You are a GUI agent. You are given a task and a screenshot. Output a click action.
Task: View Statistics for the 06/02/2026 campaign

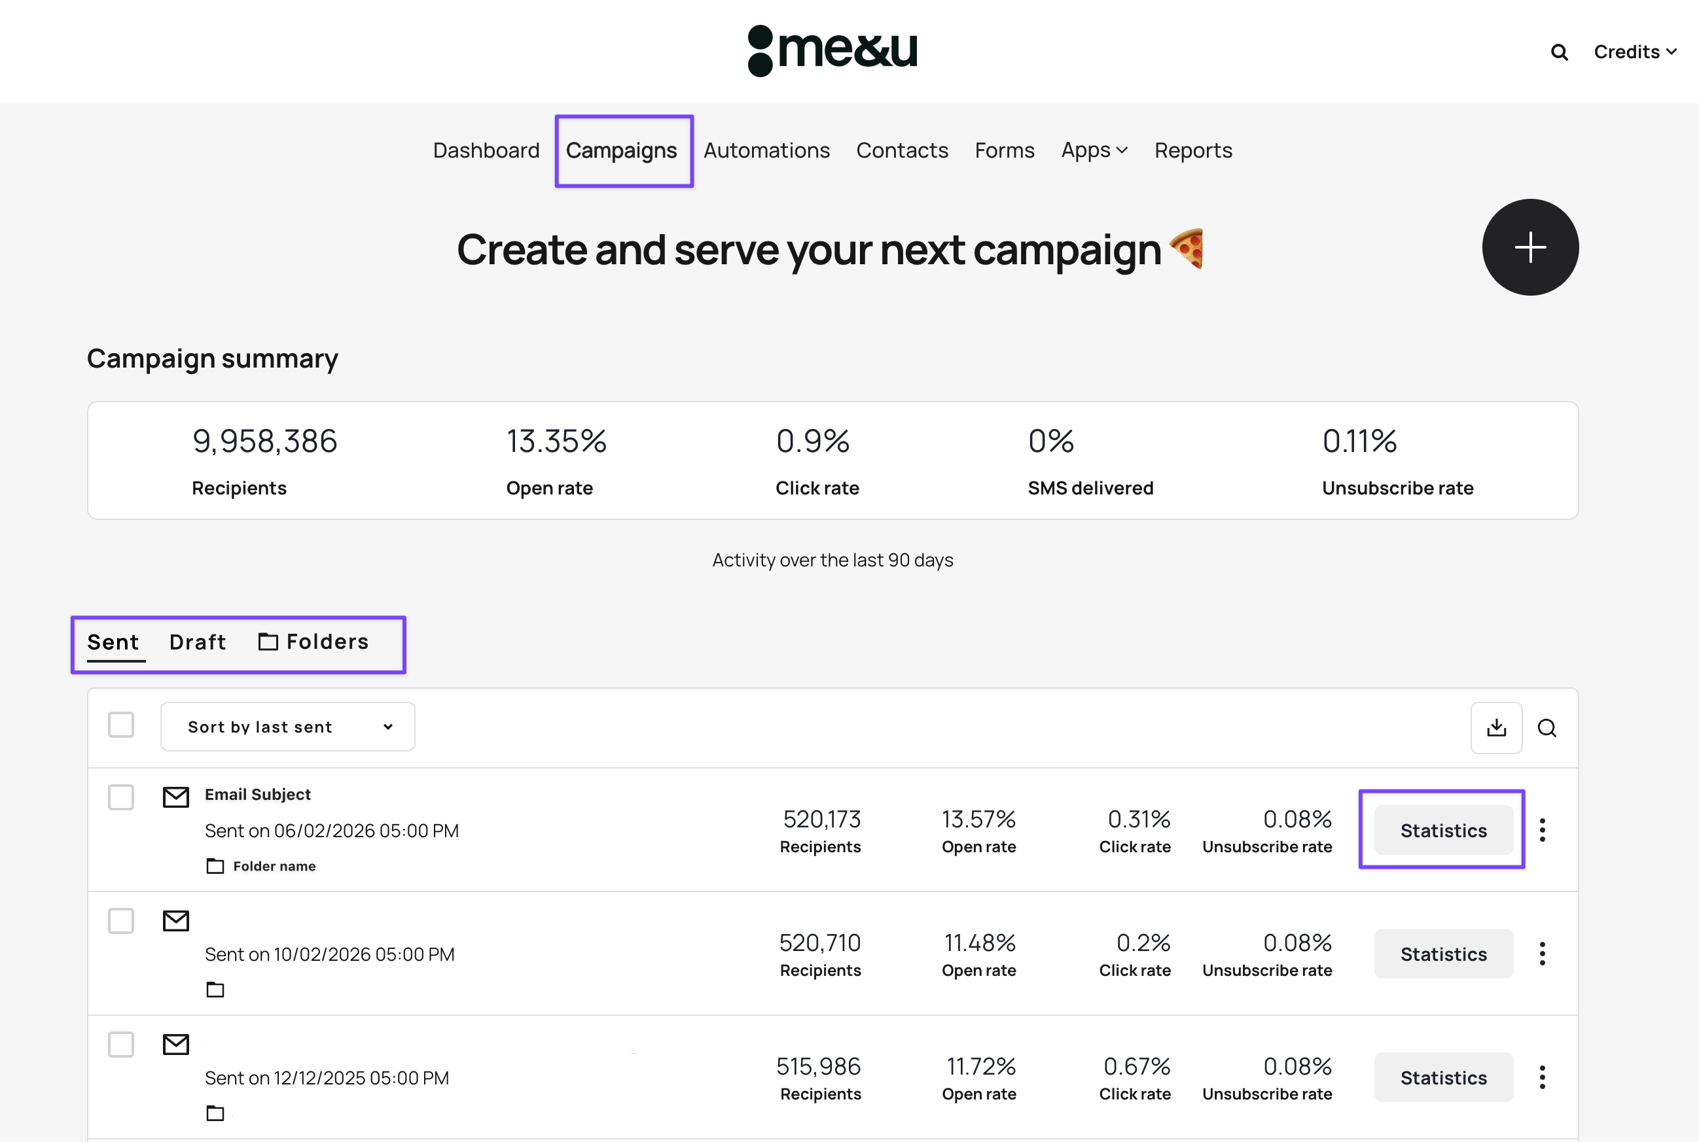click(1442, 830)
